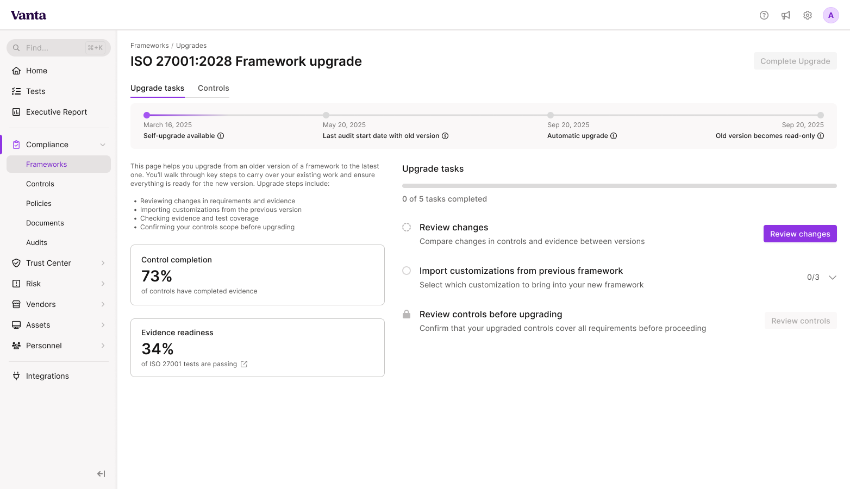Click the March 16, 2025 timeline marker
The height and width of the screenshot is (489, 850).
[x=147, y=115]
